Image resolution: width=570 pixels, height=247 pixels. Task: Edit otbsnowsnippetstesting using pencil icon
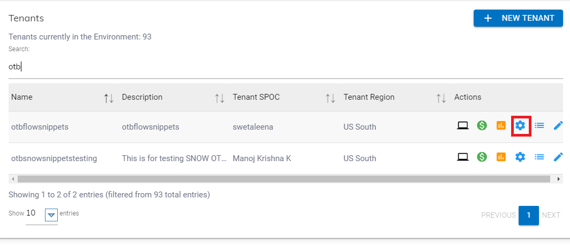[558, 157]
